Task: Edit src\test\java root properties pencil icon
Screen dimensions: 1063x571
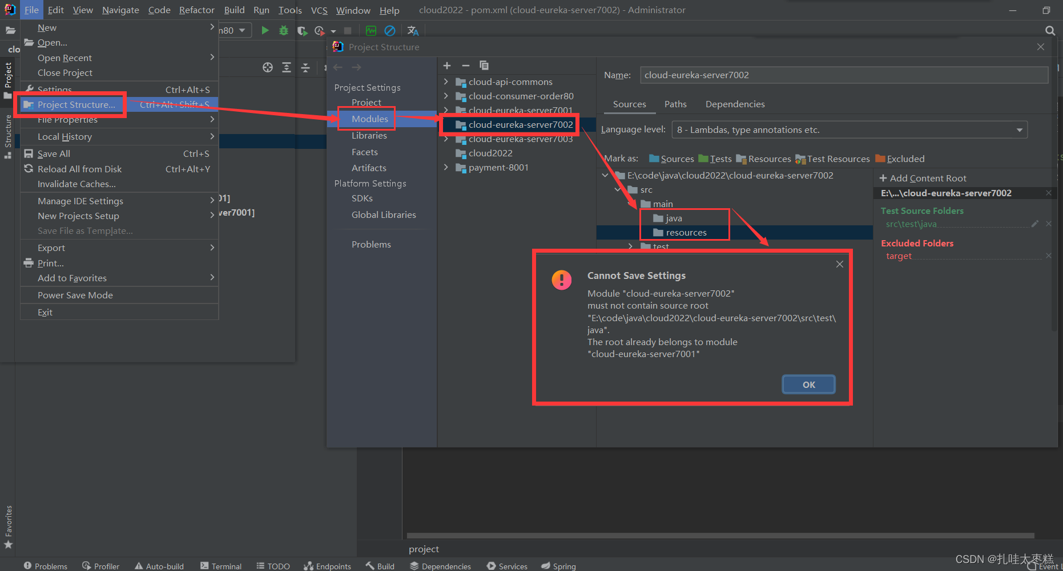Action: coord(1034,224)
